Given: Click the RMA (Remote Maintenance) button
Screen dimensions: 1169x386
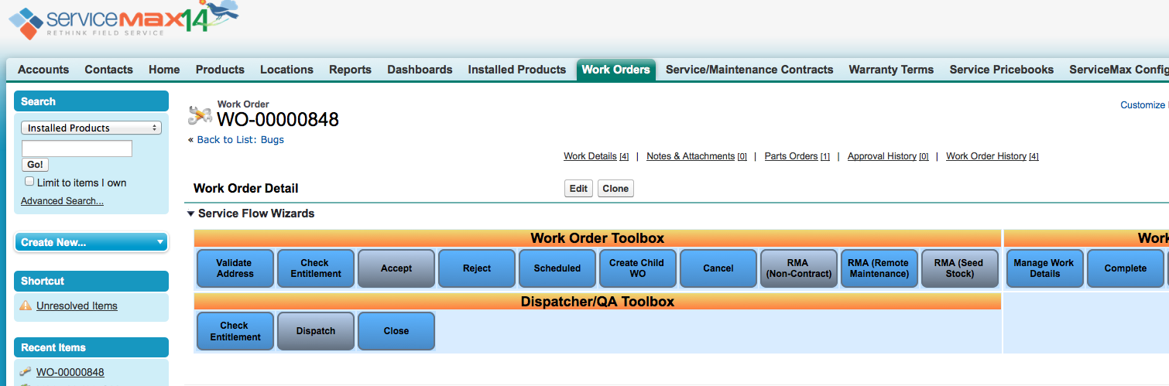Looking at the screenshot, I should [879, 268].
